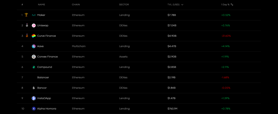Sort by the CHAIN column header

click(76, 5)
